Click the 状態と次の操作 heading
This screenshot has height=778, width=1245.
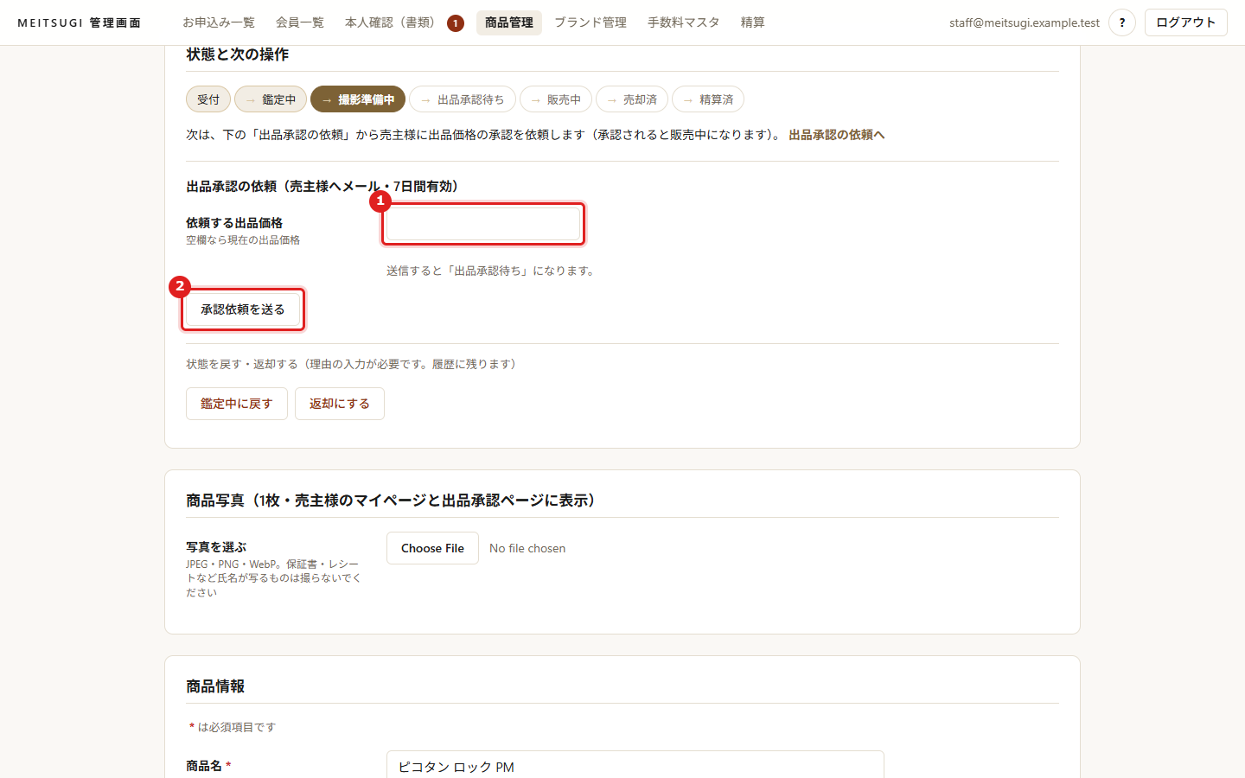point(238,54)
